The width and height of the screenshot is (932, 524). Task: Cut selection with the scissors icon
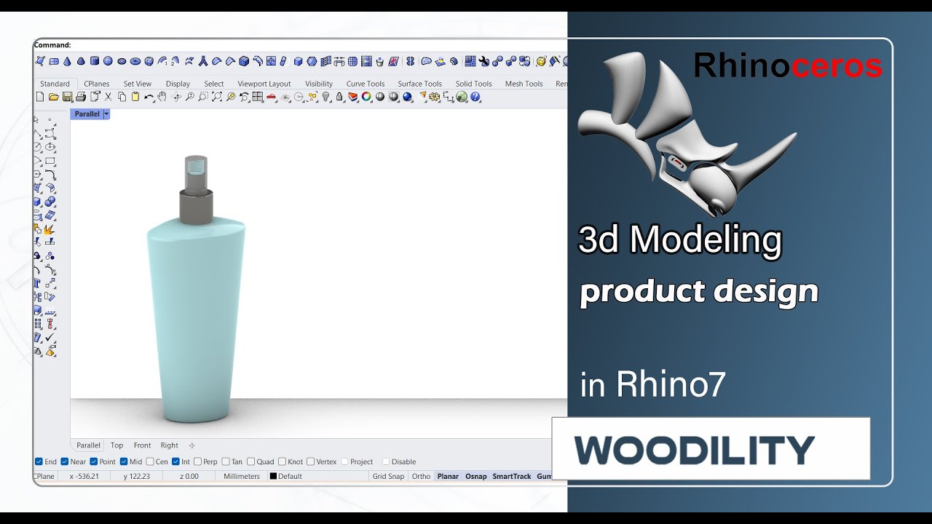(x=108, y=97)
